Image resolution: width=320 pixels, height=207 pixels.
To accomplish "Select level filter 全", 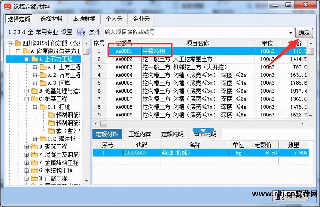I will pyautogui.click(x=31, y=32).
